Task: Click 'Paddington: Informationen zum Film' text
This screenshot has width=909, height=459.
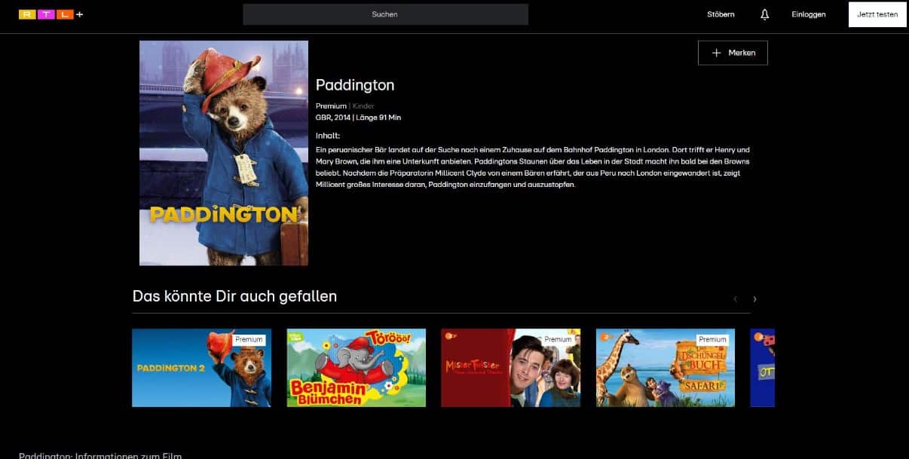Action: [x=100, y=455]
